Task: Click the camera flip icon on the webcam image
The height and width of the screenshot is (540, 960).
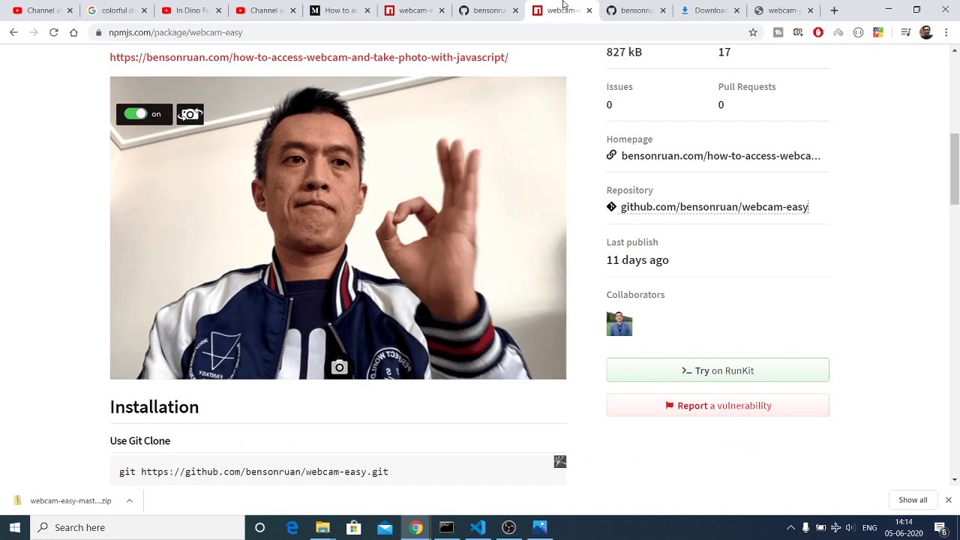Action: pos(190,114)
